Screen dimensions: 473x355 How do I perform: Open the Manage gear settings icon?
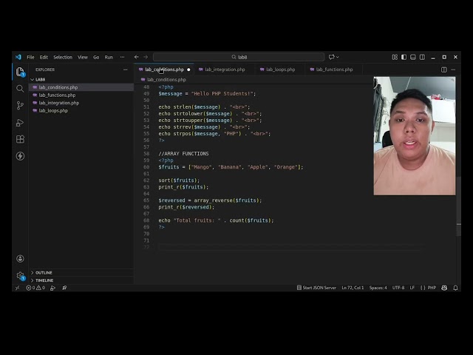pos(20,276)
